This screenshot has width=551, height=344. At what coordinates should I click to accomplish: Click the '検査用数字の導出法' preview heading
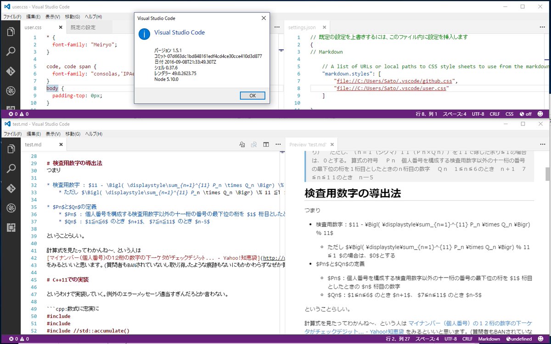pos(353,193)
